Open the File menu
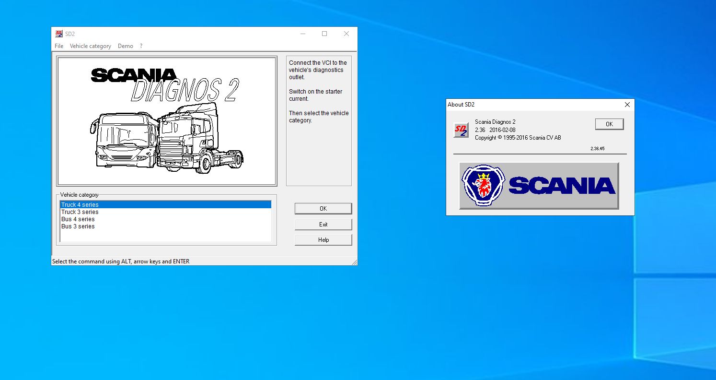This screenshot has height=380, width=716. pos(58,46)
